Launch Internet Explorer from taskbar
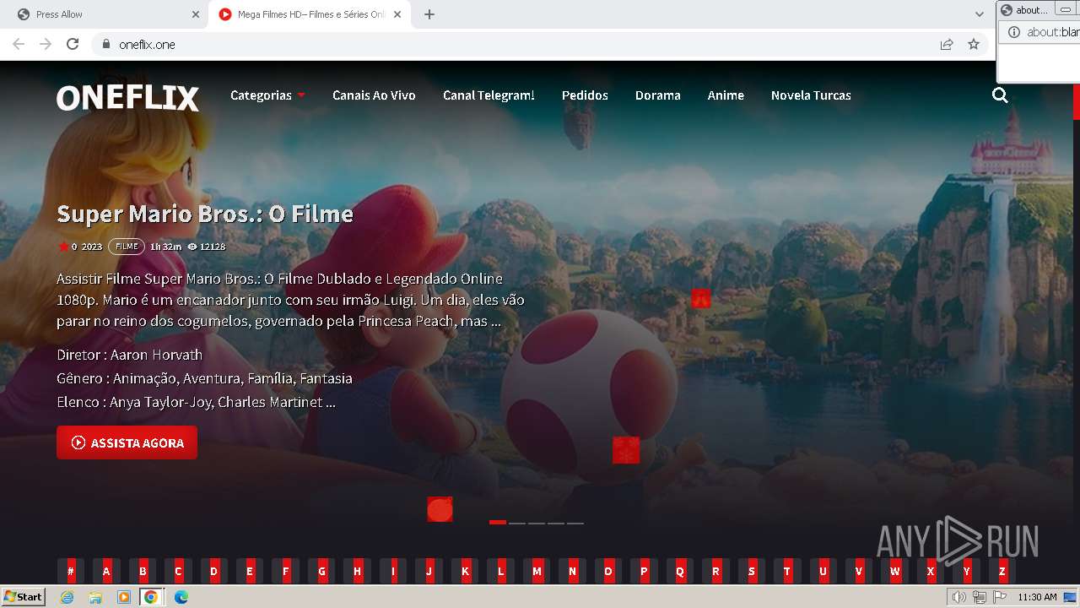The height and width of the screenshot is (608, 1080). (x=67, y=597)
